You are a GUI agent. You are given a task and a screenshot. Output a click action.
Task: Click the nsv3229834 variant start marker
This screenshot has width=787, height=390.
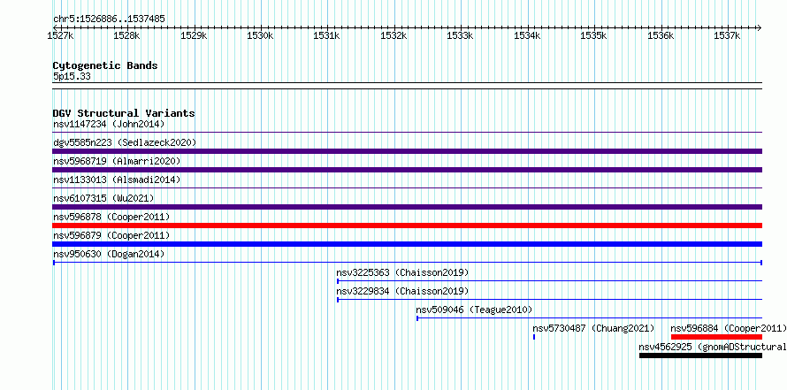coord(338,300)
